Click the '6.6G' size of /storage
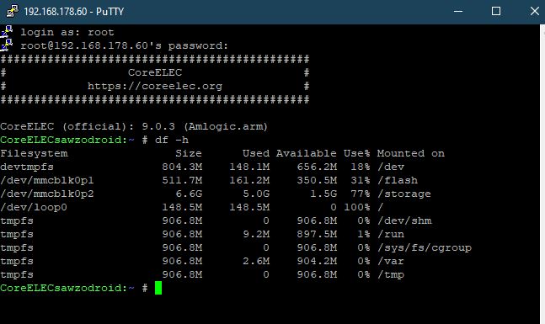The width and height of the screenshot is (545, 324). click(x=189, y=194)
